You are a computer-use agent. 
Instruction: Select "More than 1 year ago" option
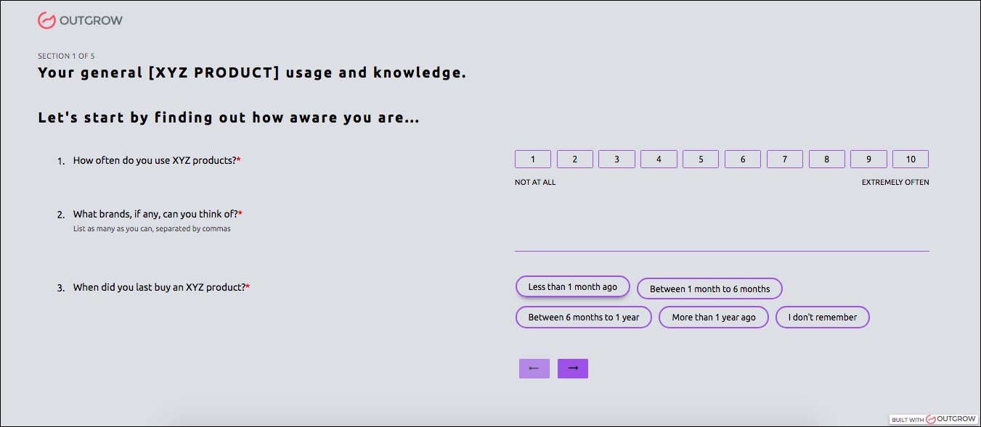coord(713,318)
